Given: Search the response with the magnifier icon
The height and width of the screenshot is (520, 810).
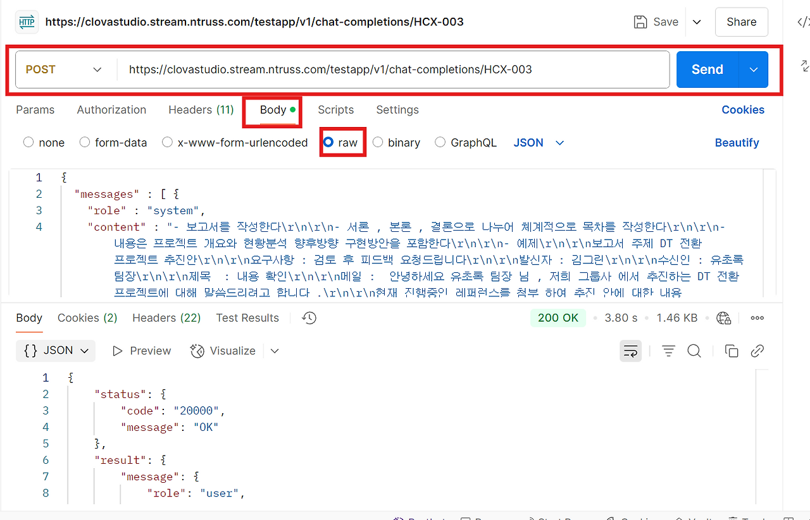Looking at the screenshot, I should pos(694,351).
